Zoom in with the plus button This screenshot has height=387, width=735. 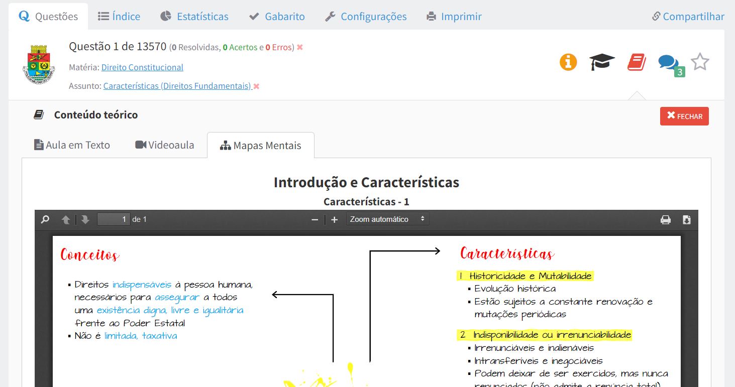tap(335, 219)
